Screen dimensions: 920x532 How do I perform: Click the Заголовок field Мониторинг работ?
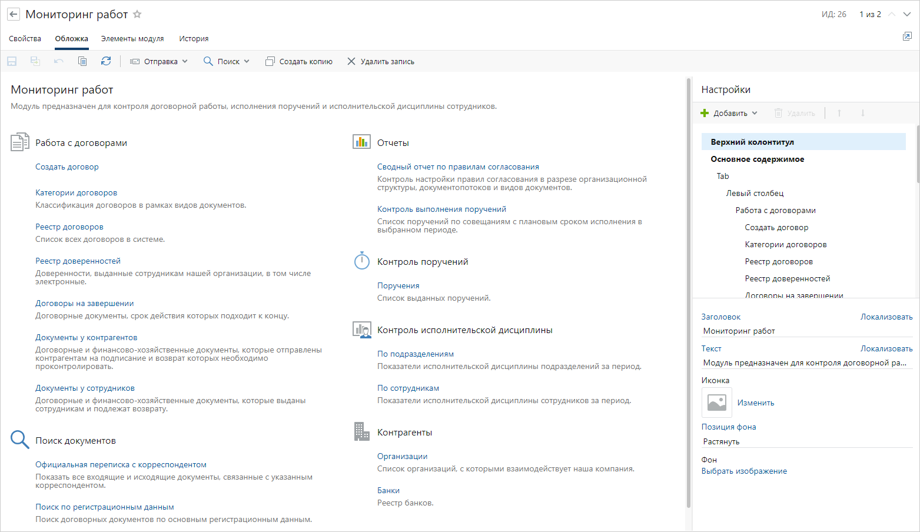[x=807, y=331]
